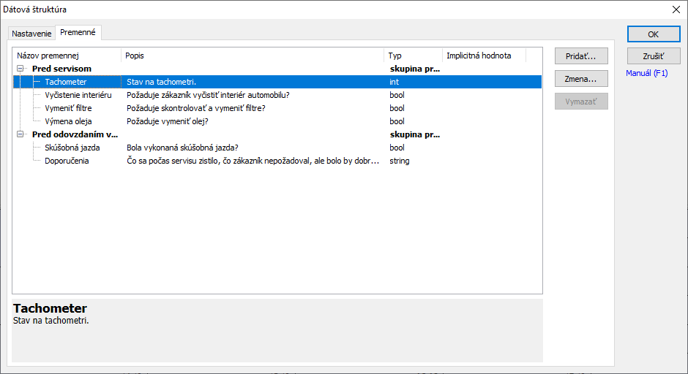Collapse the 'Pred servisom' group
This screenshot has height=374, width=688.
pos(20,69)
